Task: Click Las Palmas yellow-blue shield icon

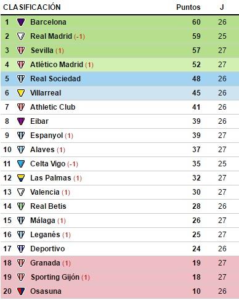Action: pos(21,178)
